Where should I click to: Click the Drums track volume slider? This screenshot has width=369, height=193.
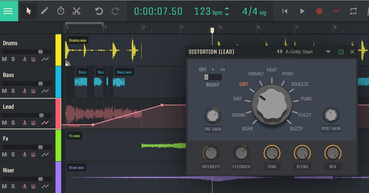tap(27, 52)
